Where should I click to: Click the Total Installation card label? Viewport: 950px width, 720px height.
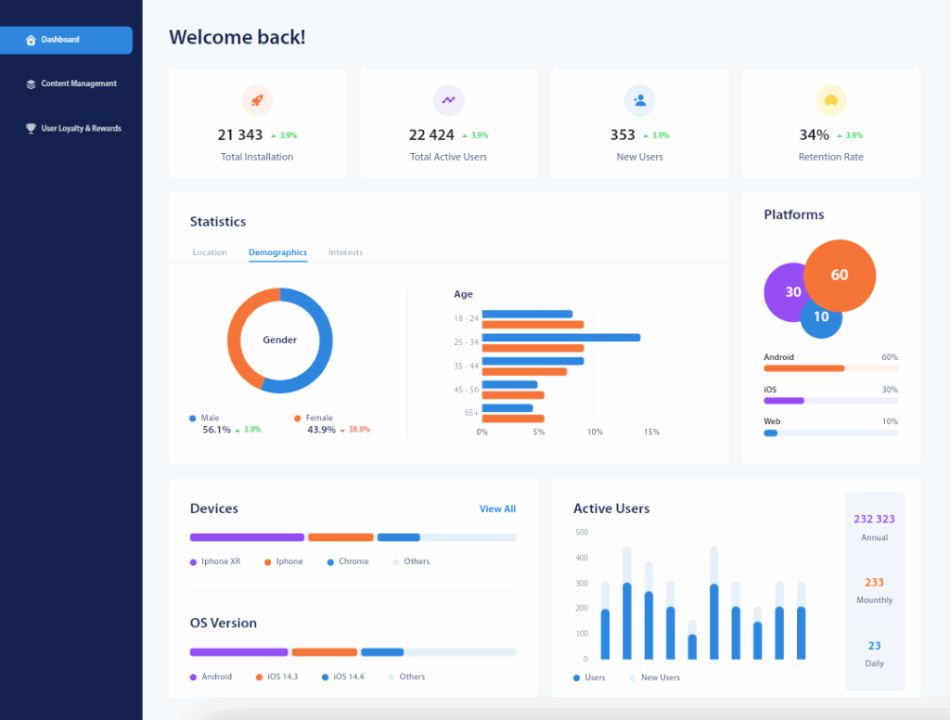click(257, 157)
